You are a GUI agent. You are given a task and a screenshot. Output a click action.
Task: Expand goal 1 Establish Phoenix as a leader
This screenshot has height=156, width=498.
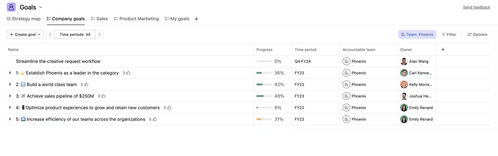(x=10, y=73)
